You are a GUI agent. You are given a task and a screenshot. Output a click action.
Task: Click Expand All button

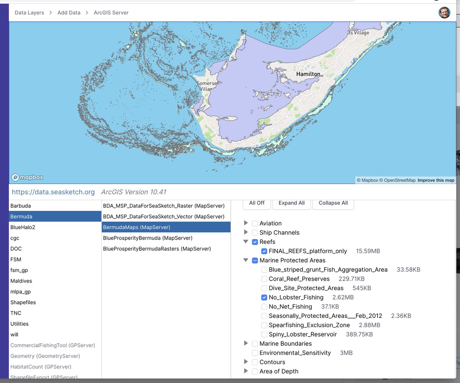click(x=292, y=203)
